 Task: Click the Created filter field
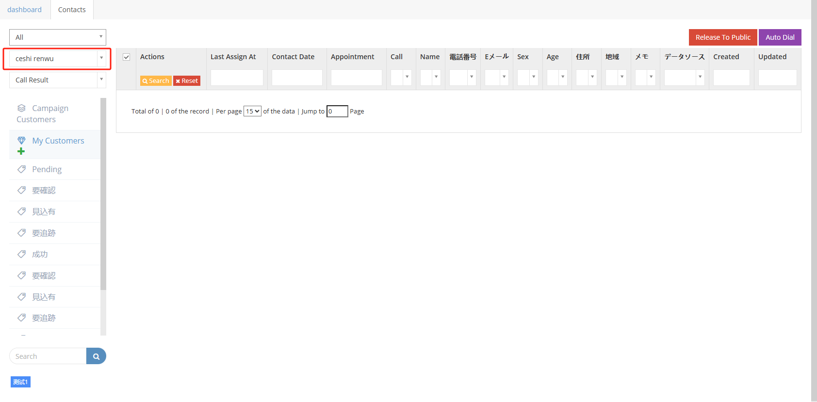click(x=732, y=78)
